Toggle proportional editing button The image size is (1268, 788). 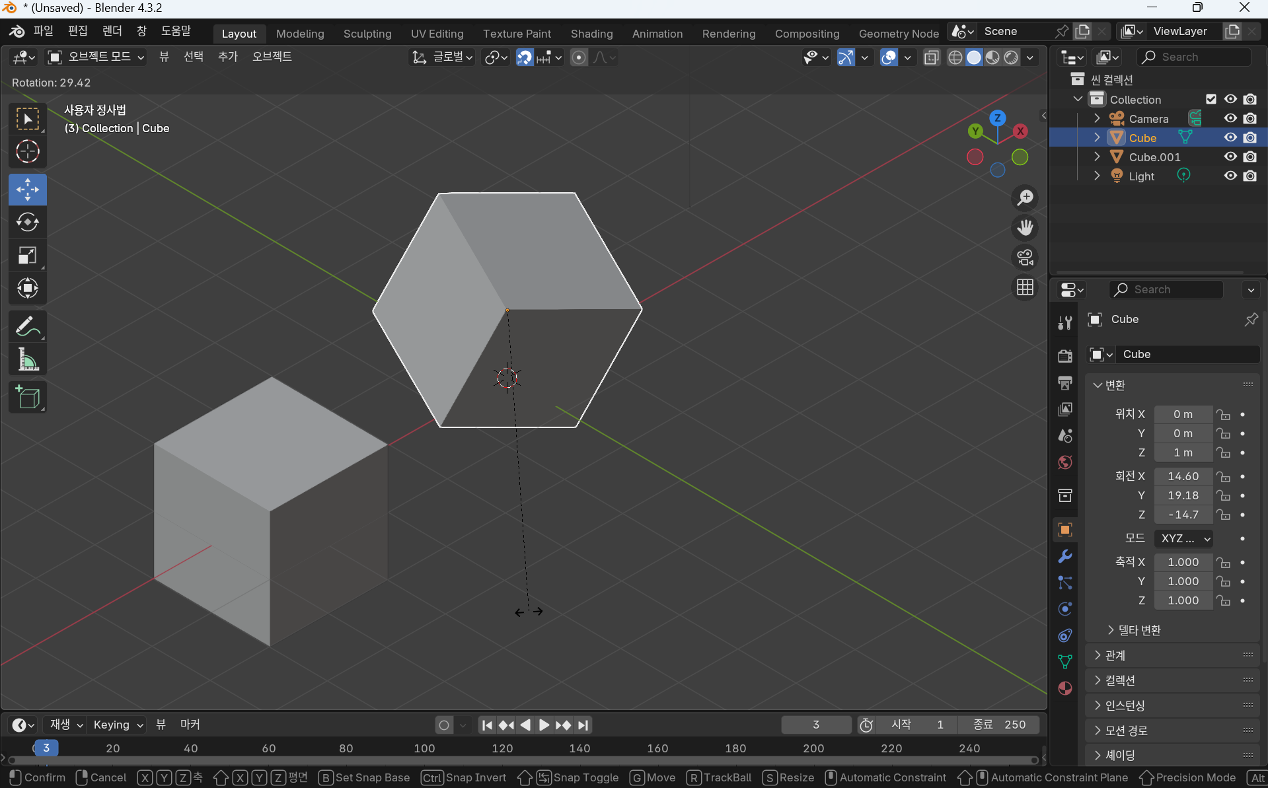point(579,57)
